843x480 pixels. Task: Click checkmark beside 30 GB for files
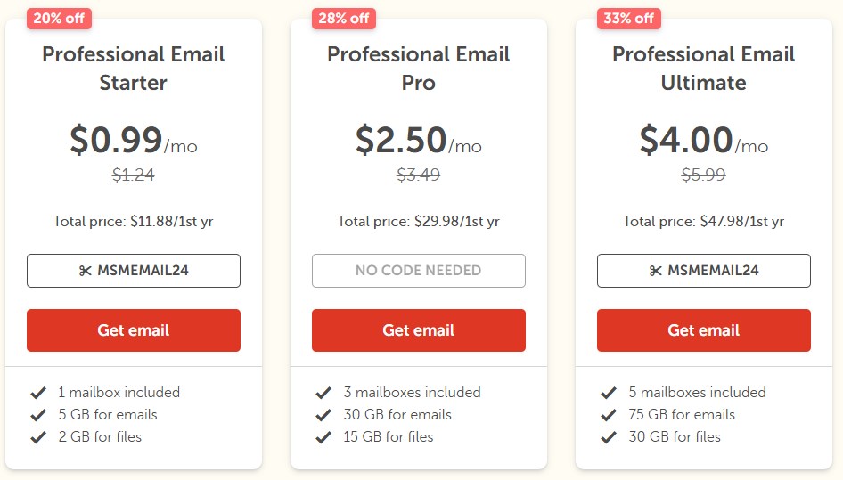[x=609, y=437]
